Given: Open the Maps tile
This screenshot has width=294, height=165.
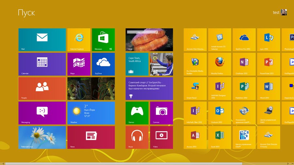Looking at the screenshot, I should point(79,64).
